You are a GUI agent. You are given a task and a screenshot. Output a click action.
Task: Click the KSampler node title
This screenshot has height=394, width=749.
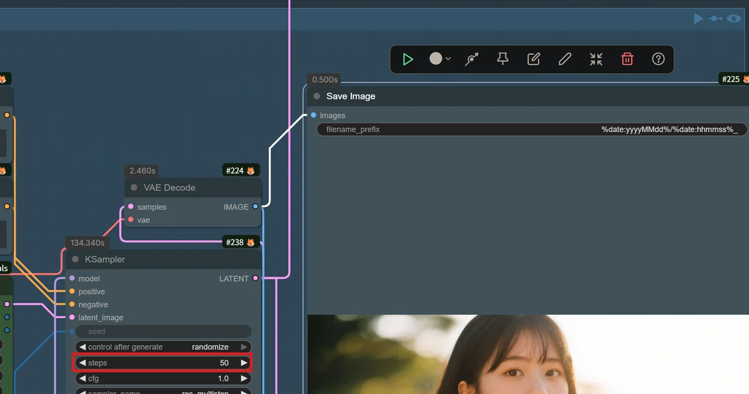point(105,259)
